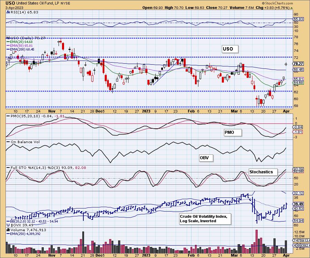This screenshot has width=310, height=258.
Task: Click the bar icon beside Volume 7,476,913
Action: [x=8, y=230]
